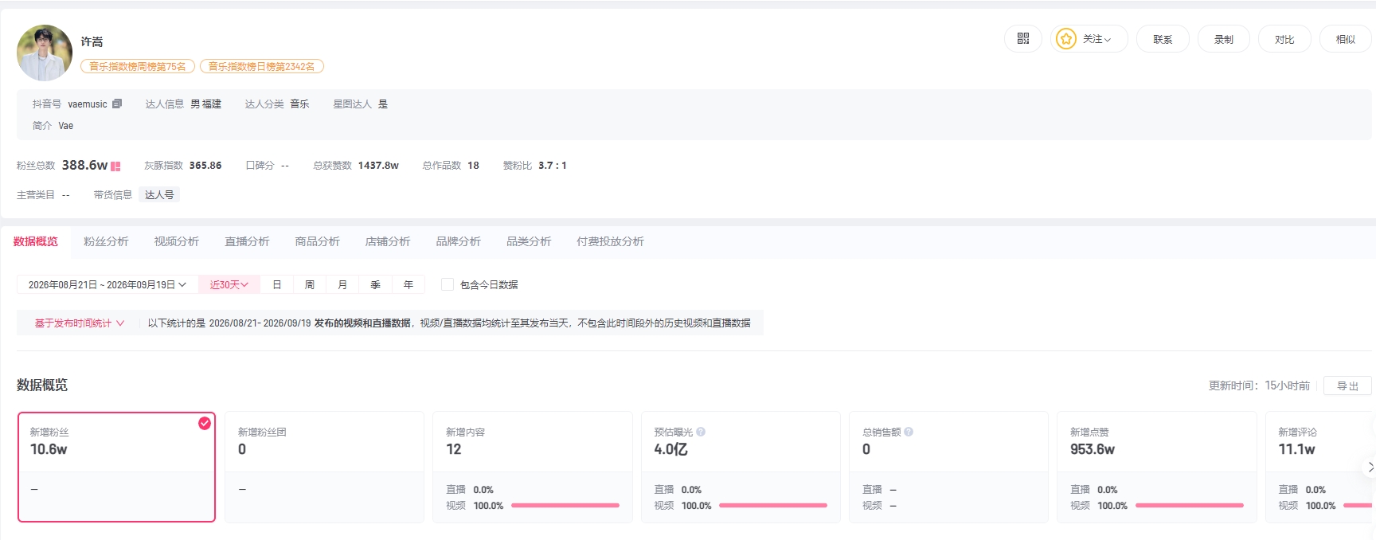Select the 日 time granularity

coord(277,284)
